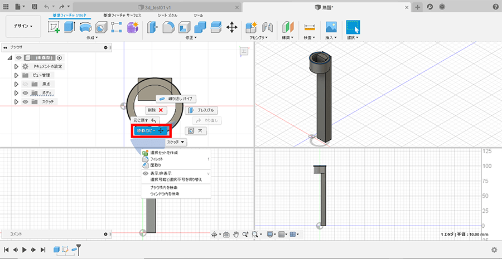Select the Fillet tool in toolbar

pyautogui.click(x=168, y=27)
